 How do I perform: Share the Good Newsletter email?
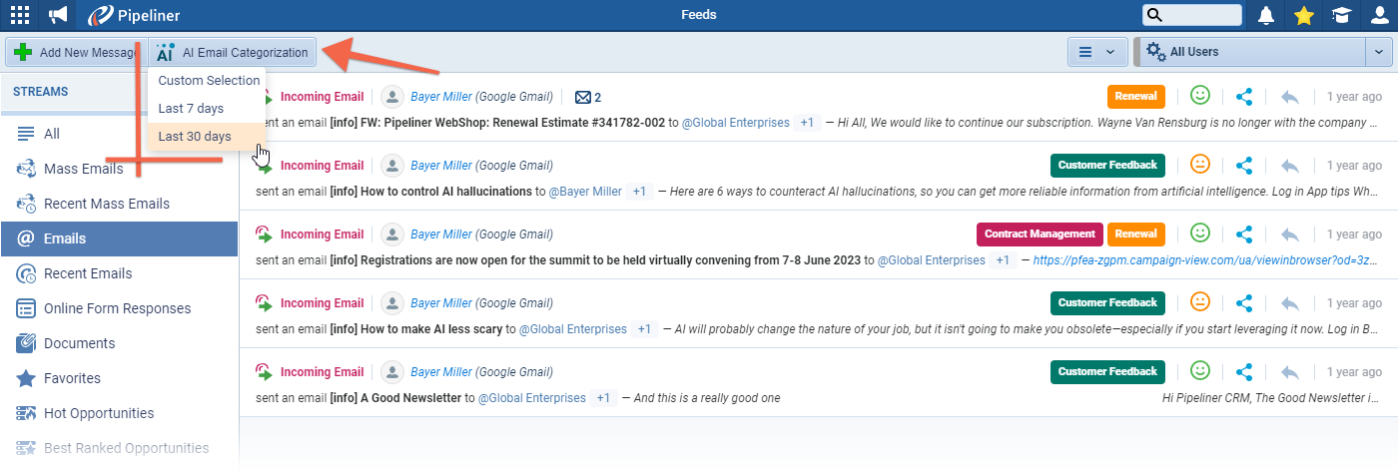[x=1244, y=372]
